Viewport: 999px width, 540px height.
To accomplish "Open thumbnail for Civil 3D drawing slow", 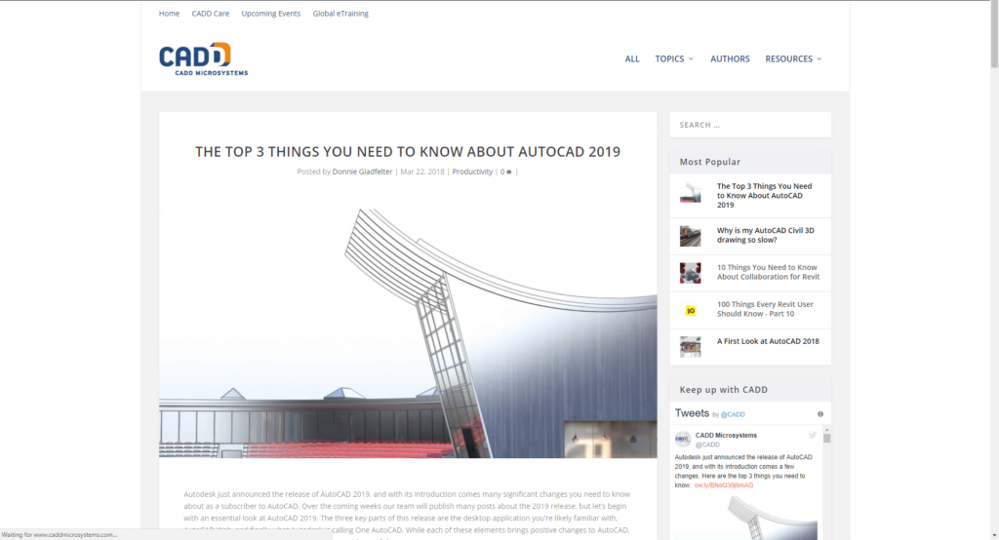I will click(690, 236).
